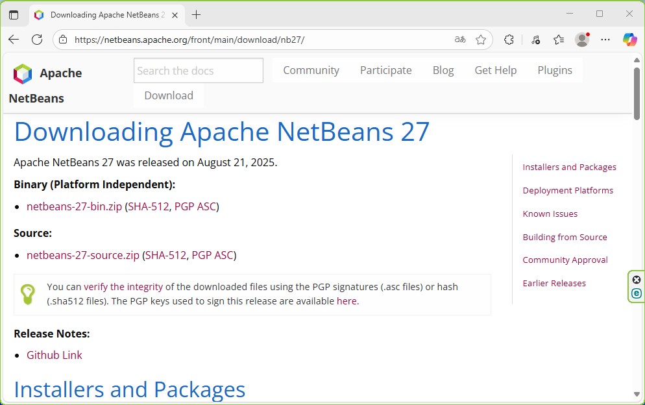Open the browser profile avatar
This screenshot has width=645, height=405.
coord(582,40)
